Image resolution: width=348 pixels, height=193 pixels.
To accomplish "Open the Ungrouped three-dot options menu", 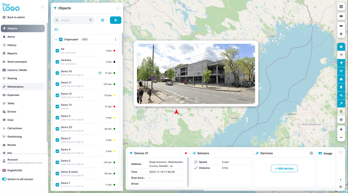I will coord(116,39).
